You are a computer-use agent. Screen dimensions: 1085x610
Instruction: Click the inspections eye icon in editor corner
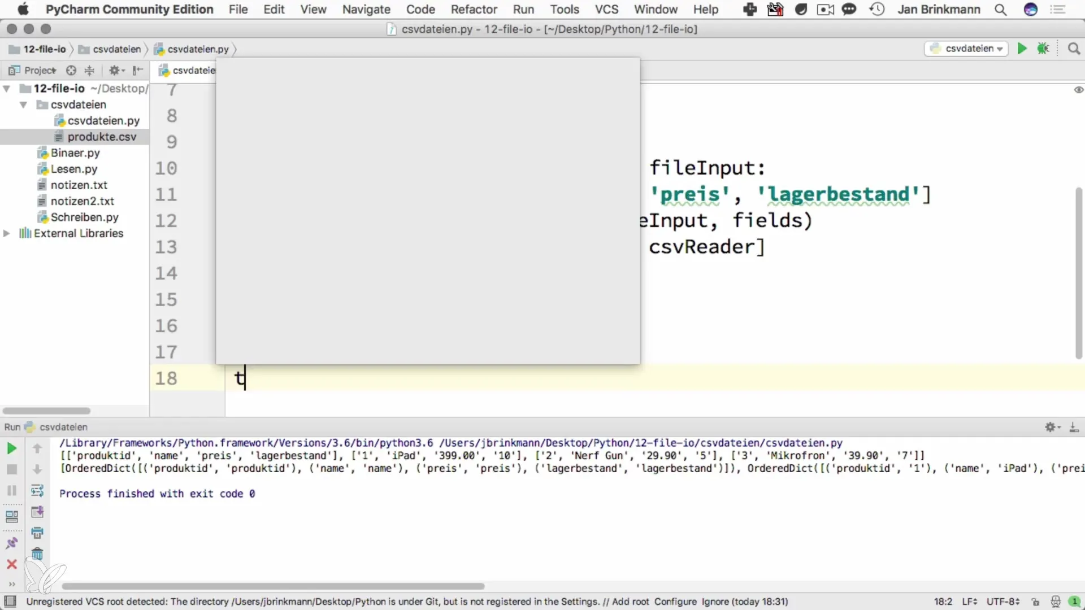(1078, 90)
